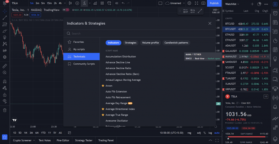Image resolution: width=279 pixels, height=144 pixels.
Task: Click the fx indicators button
Action: (x=84, y=3)
